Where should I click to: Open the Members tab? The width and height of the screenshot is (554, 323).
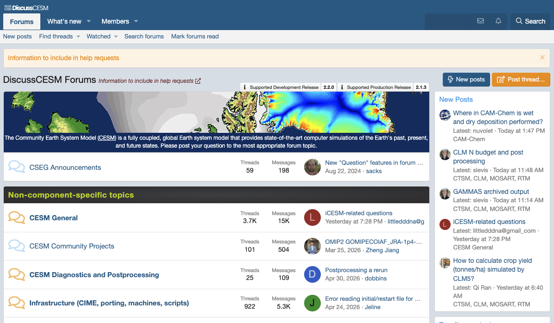(x=115, y=21)
